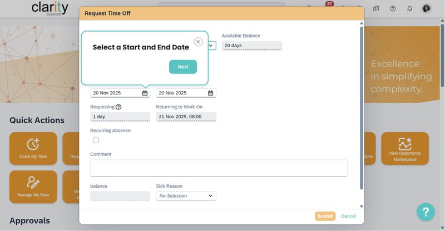Viewport: 445px width, 231px height.
Task: Cancel the time off request
Action: pyautogui.click(x=348, y=216)
